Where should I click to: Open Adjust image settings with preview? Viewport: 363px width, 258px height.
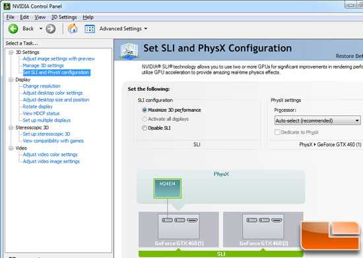tap(59, 59)
